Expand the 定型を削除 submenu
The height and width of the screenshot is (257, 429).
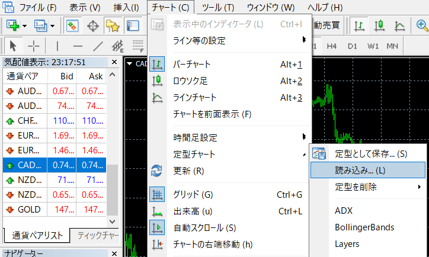pos(368,187)
